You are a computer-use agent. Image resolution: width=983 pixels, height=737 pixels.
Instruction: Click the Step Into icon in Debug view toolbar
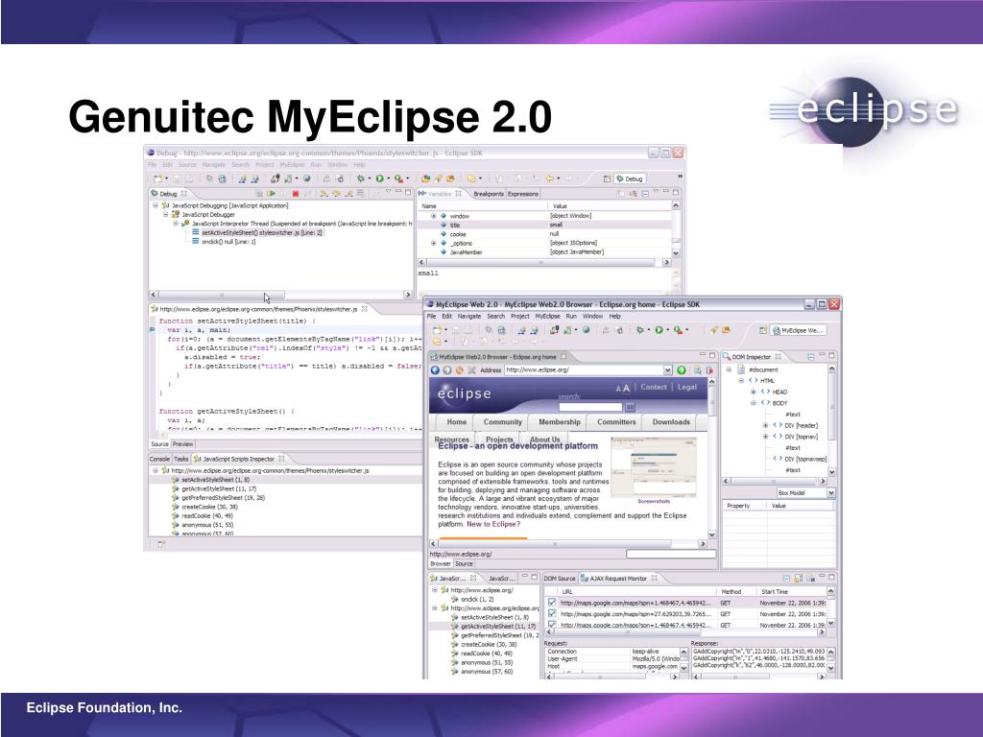coord(324,194)
